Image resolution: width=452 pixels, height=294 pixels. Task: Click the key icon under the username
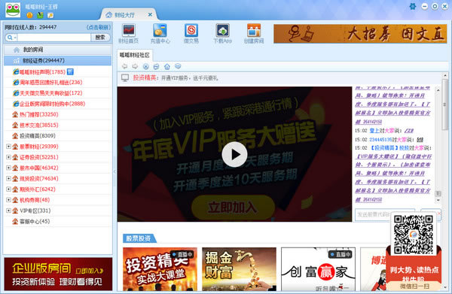50,15
